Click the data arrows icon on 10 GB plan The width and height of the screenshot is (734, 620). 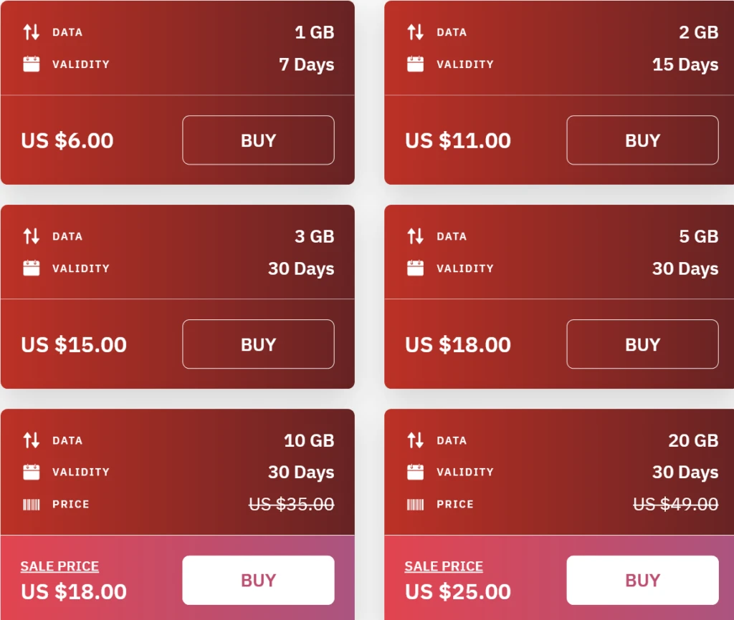[32, 440]
